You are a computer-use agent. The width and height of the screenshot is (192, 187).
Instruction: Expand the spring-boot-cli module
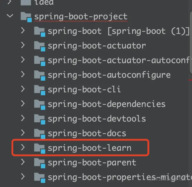(23, 89)
